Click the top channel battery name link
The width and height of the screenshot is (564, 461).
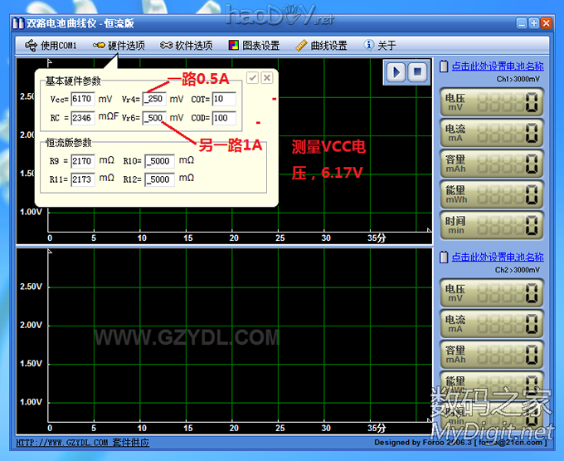497,66
